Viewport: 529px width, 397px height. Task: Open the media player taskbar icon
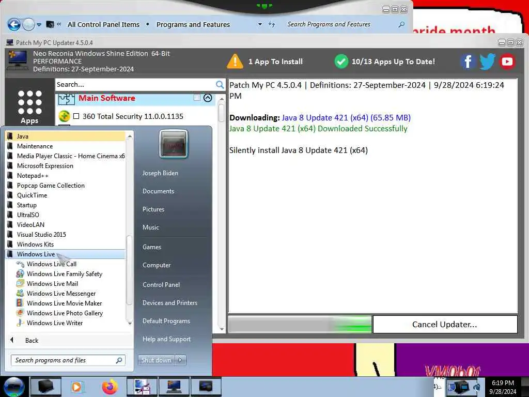76,387
